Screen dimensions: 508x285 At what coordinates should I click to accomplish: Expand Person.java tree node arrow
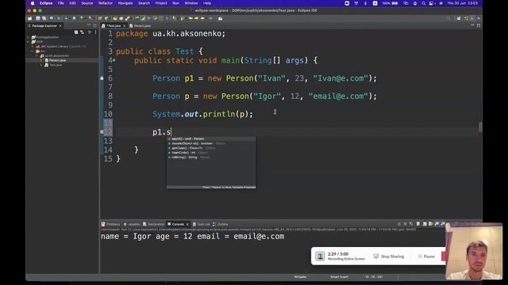[x=41, y=60]
